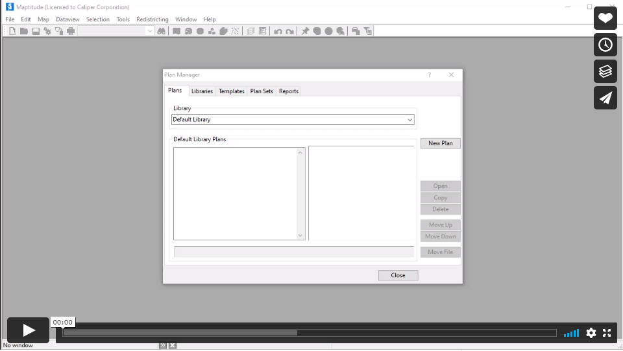Image resolution: width=623 pixels, height=351 pixels.
Task: Click the Save disk toolbar icon
Action: (x=36, y=31)
